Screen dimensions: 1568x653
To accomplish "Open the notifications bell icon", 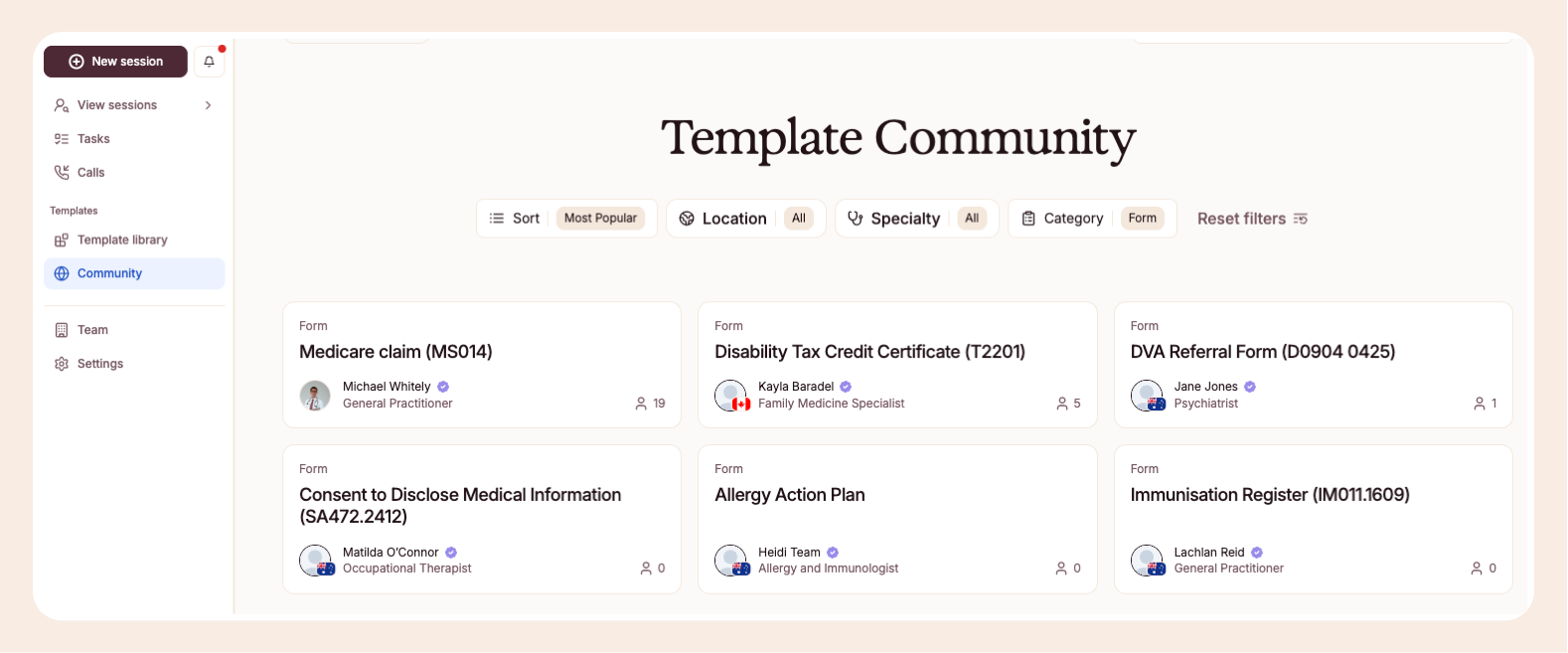I will click(x=209, y=62).
